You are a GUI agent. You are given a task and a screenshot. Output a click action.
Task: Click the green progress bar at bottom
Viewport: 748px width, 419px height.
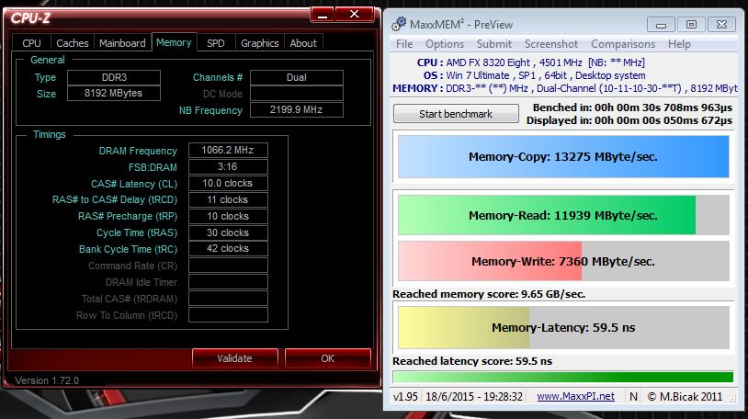563,377
